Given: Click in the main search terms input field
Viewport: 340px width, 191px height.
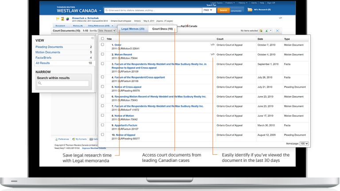Looking at the screenshot, I should coord(153,11).
